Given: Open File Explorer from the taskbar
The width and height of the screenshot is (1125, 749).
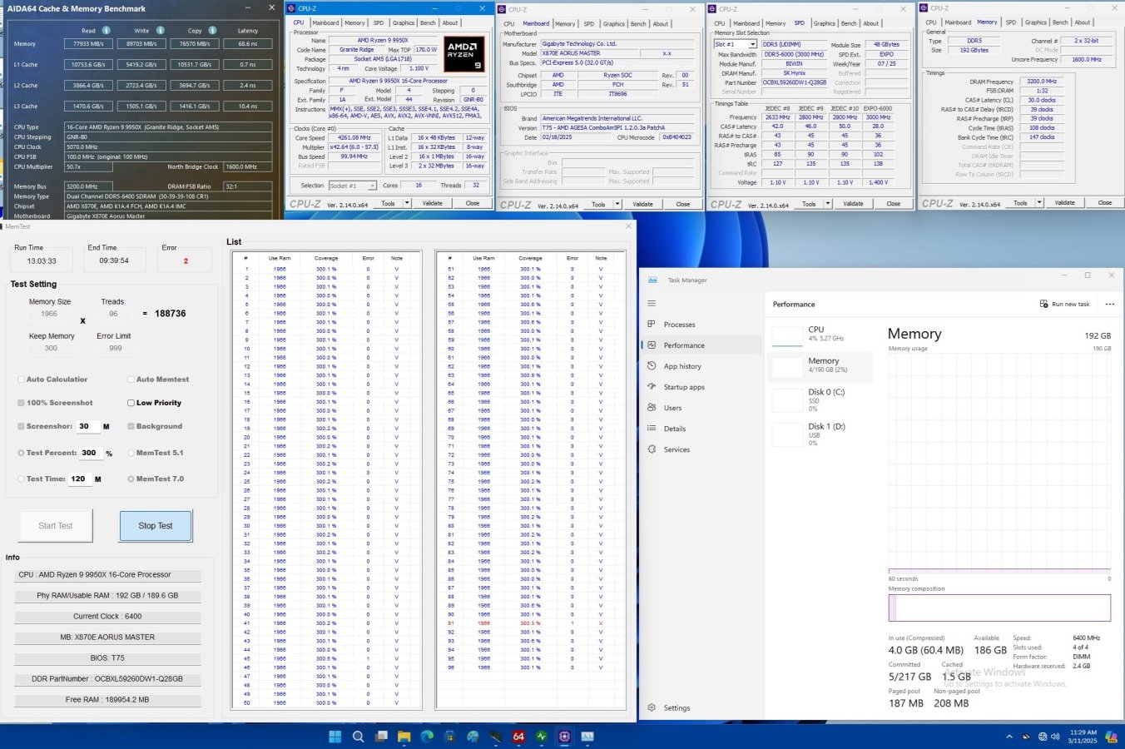Looking at the screenshot, I should pyautogui.click(x=404, y=737).
